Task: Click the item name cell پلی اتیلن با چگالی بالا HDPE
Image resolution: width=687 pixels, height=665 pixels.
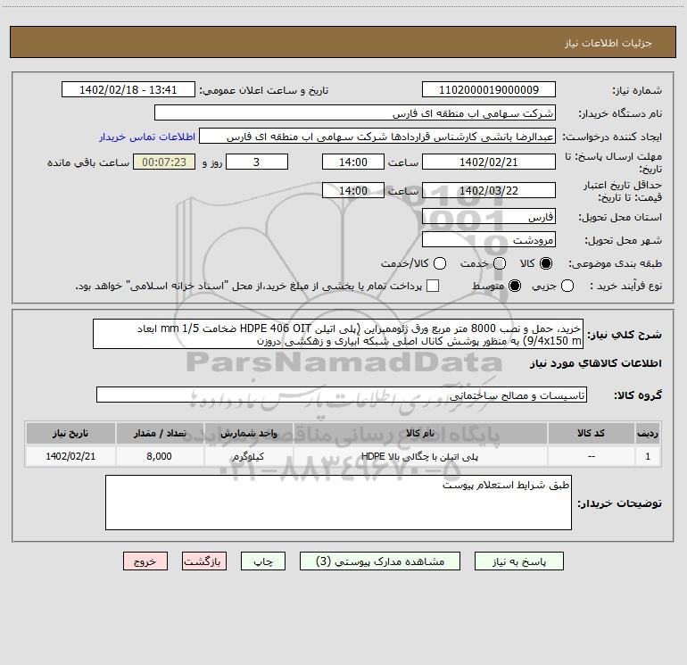Action: [419, 456]
